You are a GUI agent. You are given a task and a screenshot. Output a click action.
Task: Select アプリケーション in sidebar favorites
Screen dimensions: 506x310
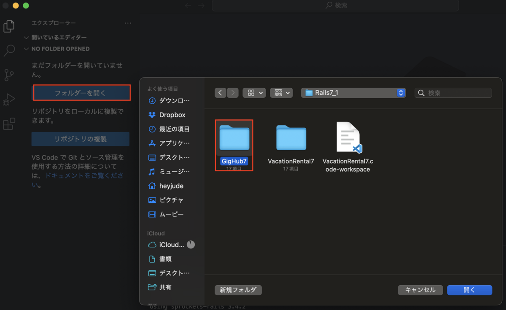(x=170, y=143)
